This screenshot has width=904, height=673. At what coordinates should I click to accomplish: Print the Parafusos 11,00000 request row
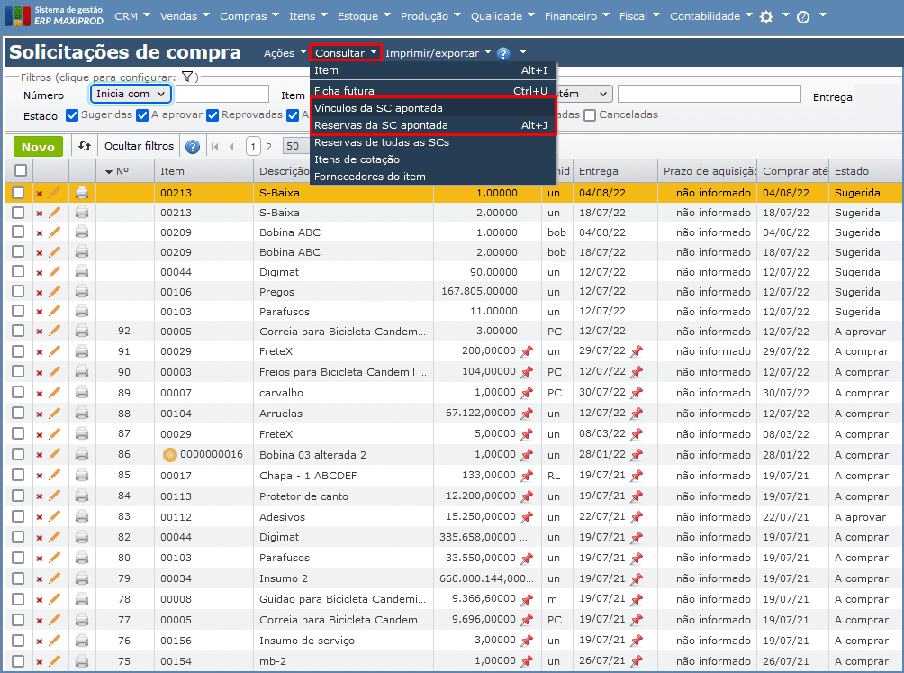(82, 312)
